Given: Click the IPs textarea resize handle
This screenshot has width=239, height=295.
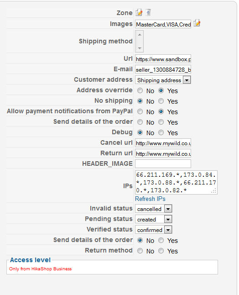Looking at the screenshot, I should tap(213, 191).
